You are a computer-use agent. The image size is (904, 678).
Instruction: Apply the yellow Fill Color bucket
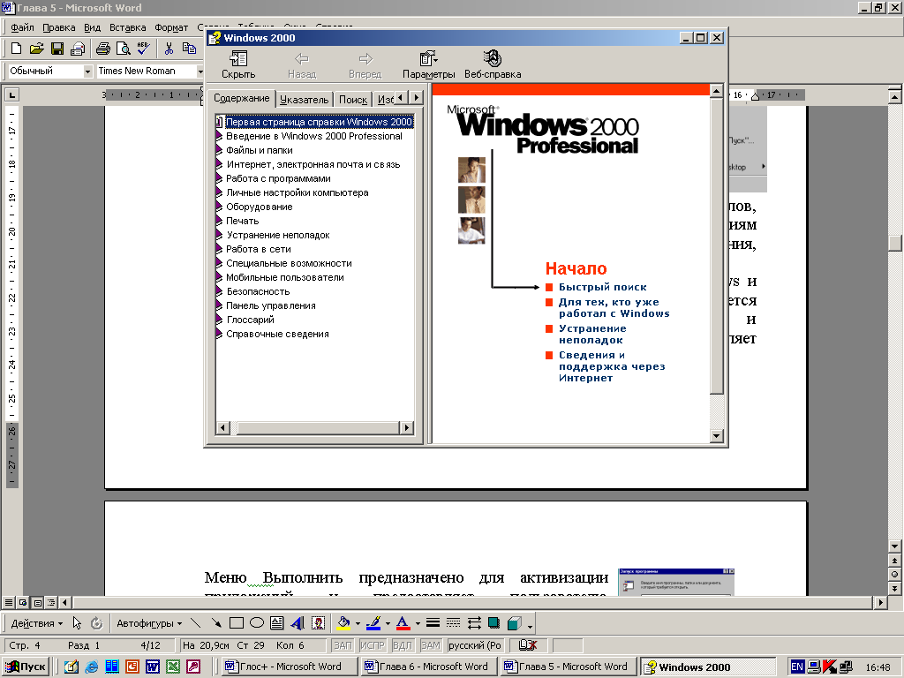click(x=343, y=622)
